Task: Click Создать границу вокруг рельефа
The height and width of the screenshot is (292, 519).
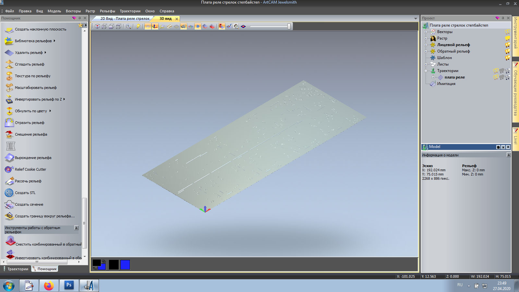Action: click(45, 216)
